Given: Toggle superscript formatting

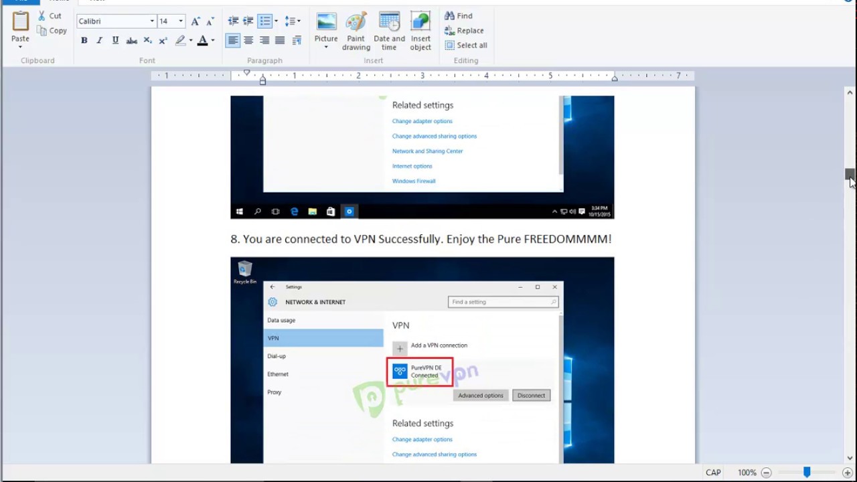Looking at the screenshot, I should tap(163, 41).
